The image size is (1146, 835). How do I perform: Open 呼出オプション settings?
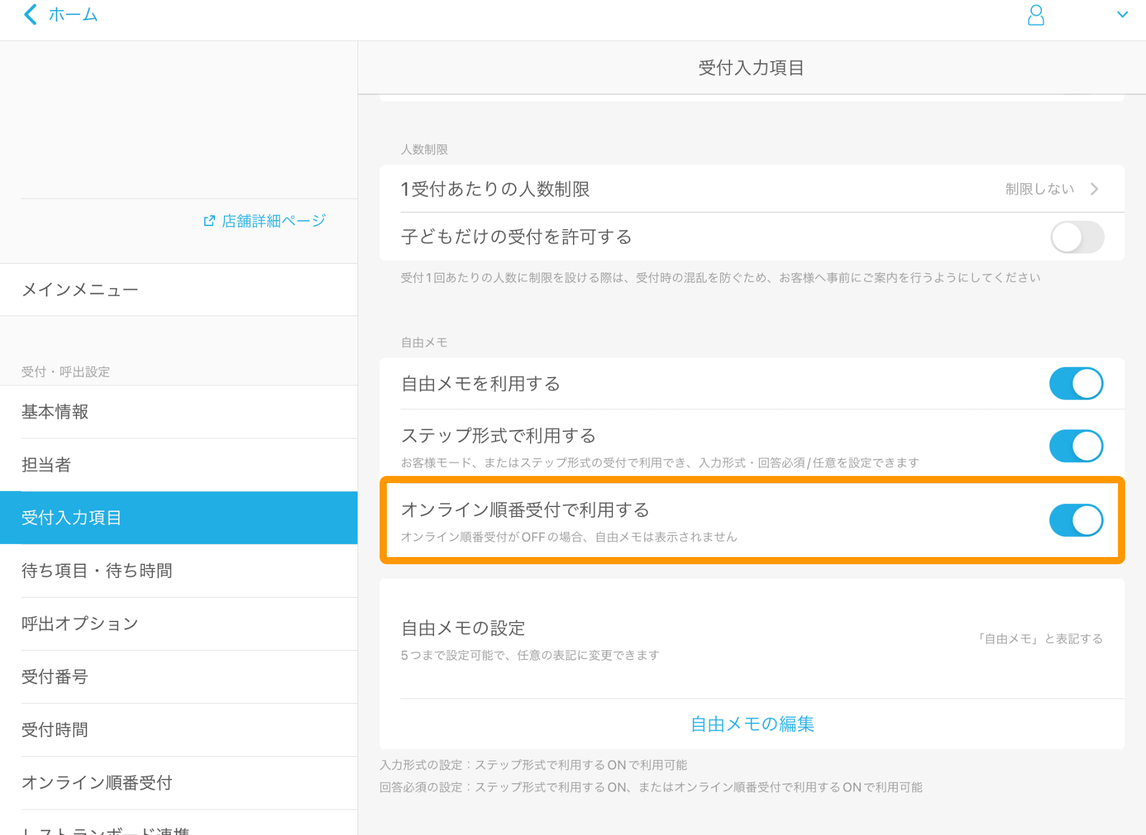point(80,624)
